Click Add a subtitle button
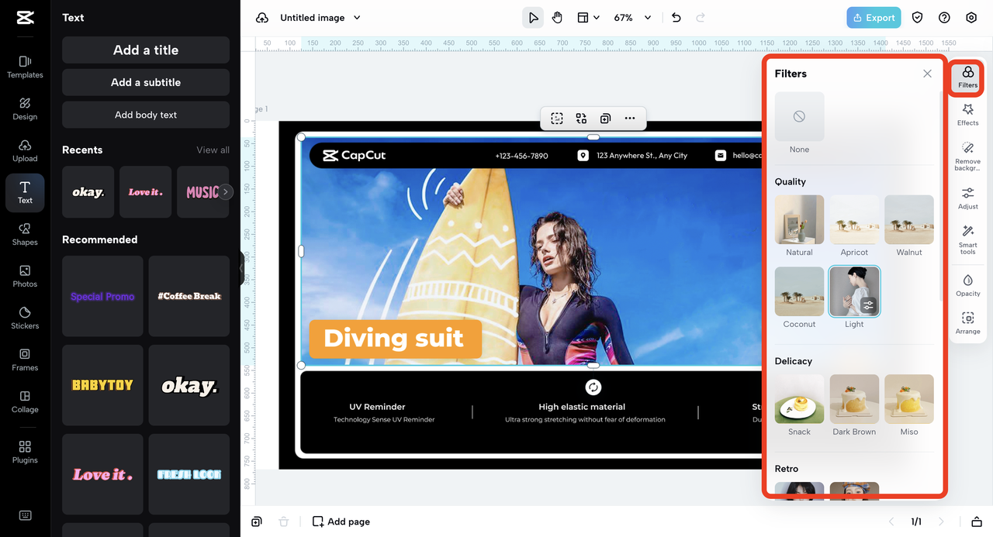This screenshot has height=537, width=993. pyautogui.click(x=146, y=82)
